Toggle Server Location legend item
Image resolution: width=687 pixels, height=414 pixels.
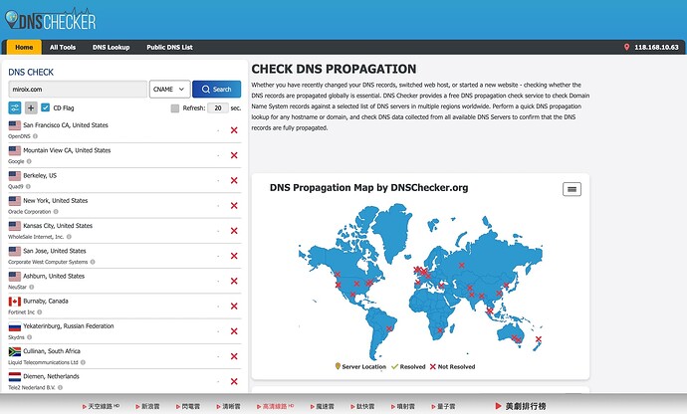(x=360, y=366)
